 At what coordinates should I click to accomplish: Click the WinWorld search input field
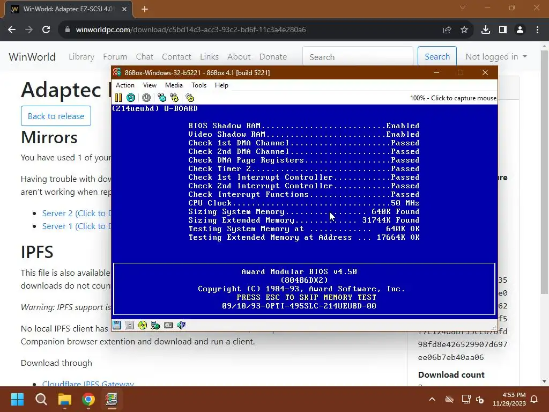pyautogui.click(x=358, y=57)
